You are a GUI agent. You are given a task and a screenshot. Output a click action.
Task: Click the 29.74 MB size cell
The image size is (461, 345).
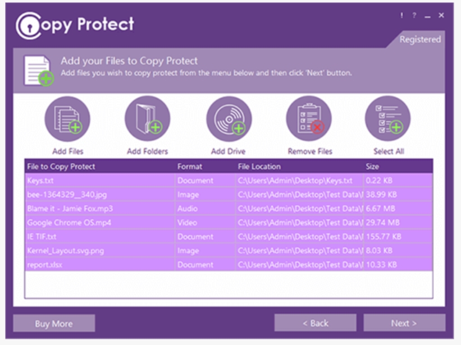[x=398, y=223]
